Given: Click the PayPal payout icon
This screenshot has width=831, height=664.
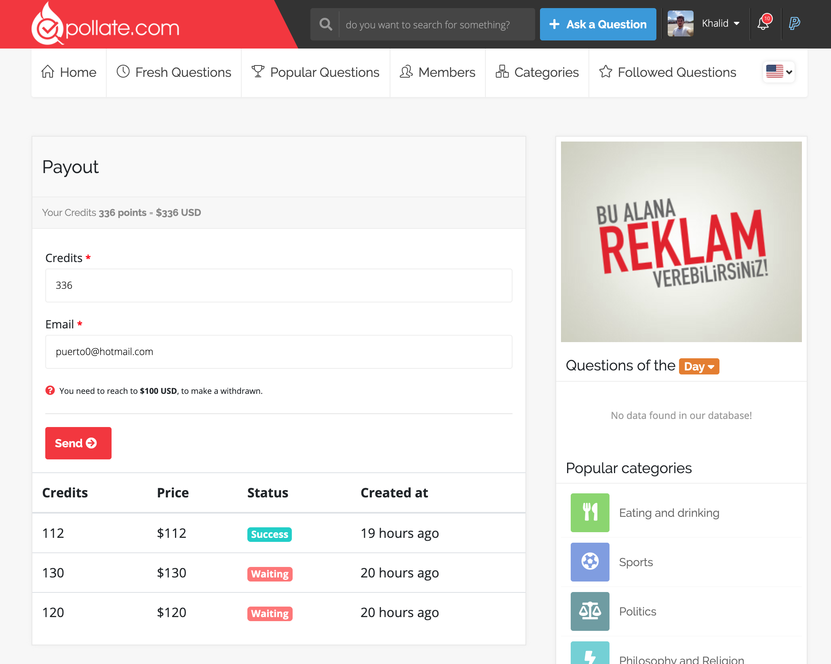Looking at the screenshot, I should point(794,23).
